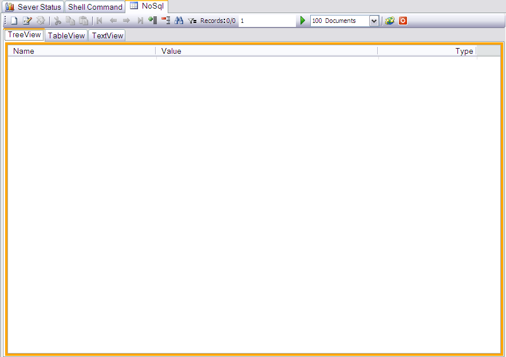Switch to the Shell Command tab
Viewport: 506px width, 357px height.
point(95,7)
